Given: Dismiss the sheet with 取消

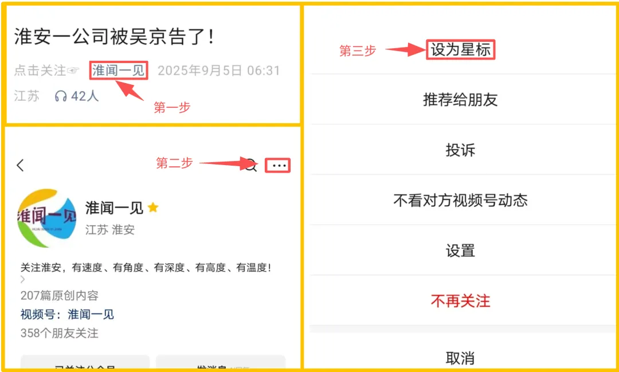Looking at the screenshot, I should click(x=460, y=358).
